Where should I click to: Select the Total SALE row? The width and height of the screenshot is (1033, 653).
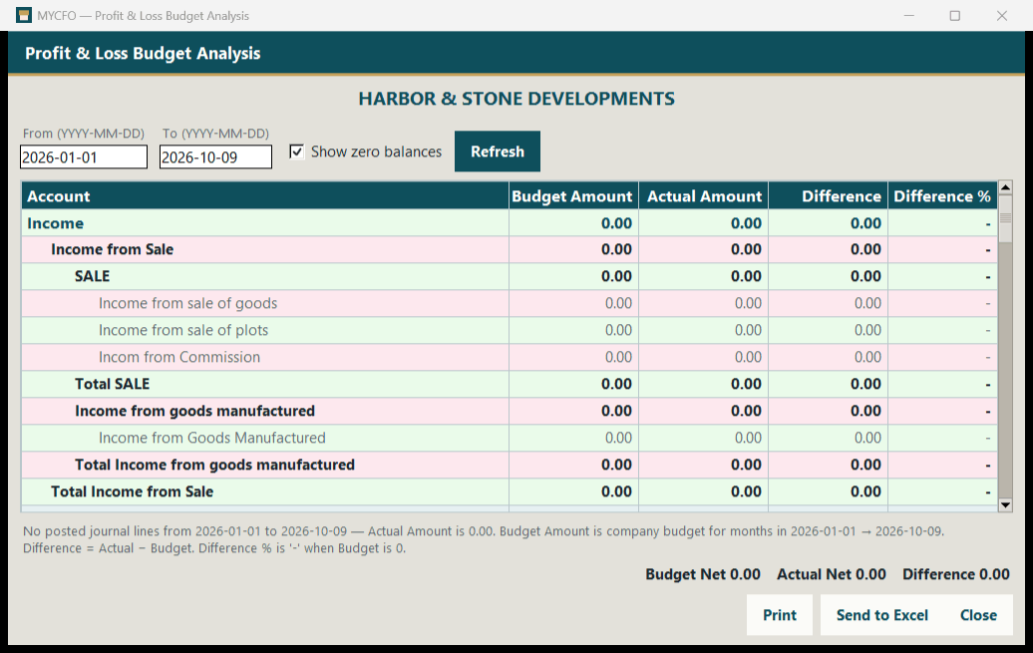(x=510, y=384)
